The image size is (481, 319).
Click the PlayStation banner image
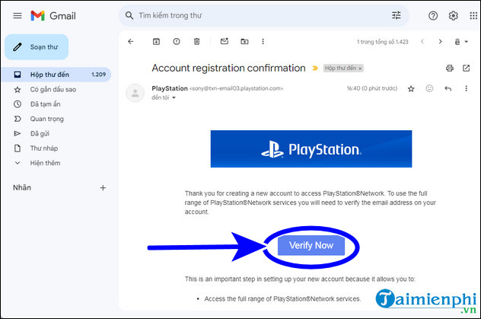pyautogui.click(x=311, y=148)
